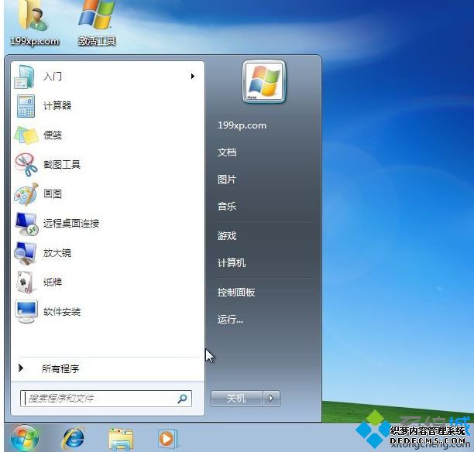Open the 便笺 sticky notes icon
474x452 pixels.
tap(26, 135)
